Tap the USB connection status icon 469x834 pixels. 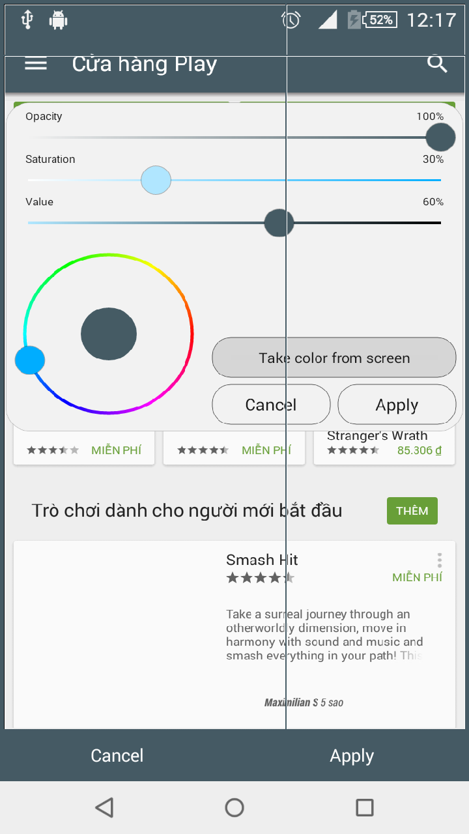click(27, 20)
